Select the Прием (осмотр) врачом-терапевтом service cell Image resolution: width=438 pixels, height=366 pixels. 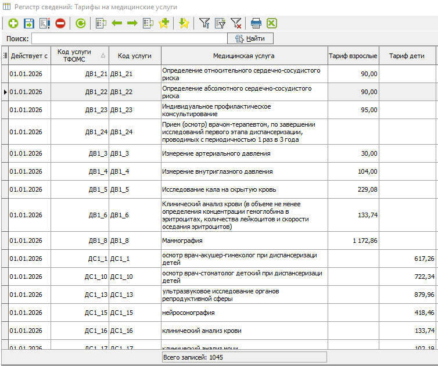[244, 132]
